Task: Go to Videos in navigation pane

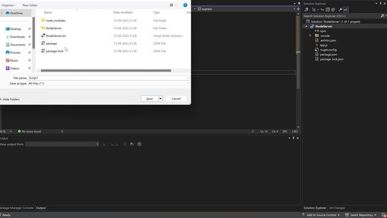Action: (x=15, y=68)
